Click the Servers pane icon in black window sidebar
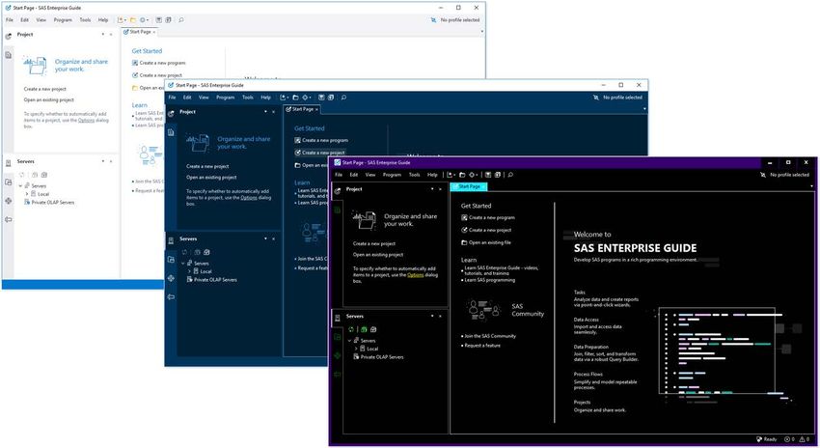The width and height of the screenshot is (820, 448). coord(338,318)
